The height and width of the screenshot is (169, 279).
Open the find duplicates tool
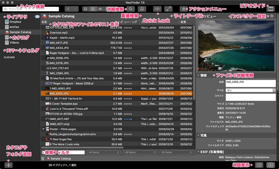(142, 9)
